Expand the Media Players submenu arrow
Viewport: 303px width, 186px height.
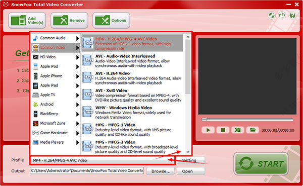tap(77, 143)
